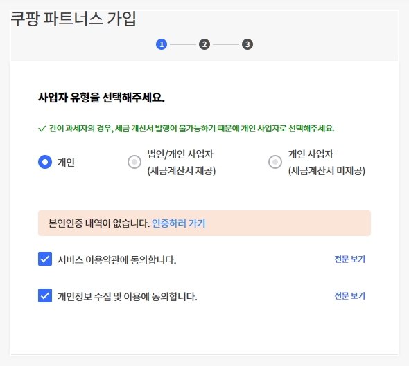The width and height of the screenshot is (409, 366).
Task: Select the 개인 radio button
Action: tap(45, 162)
